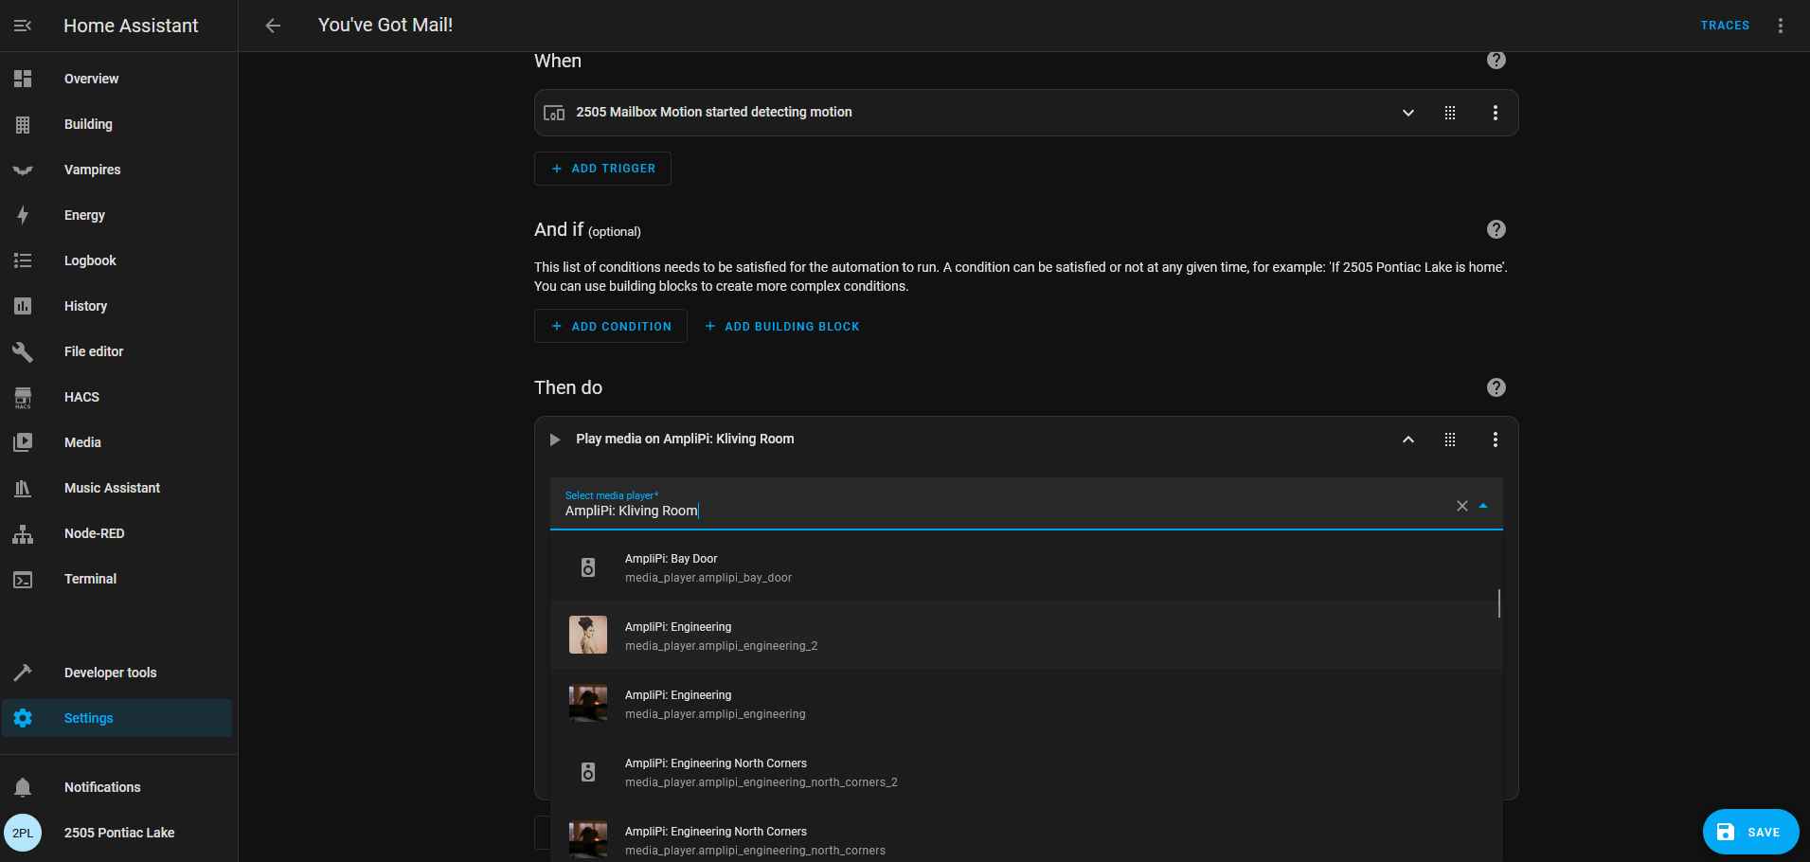
Task: Click the hammer icon for Developer tools
Action: tap(23, 673)
